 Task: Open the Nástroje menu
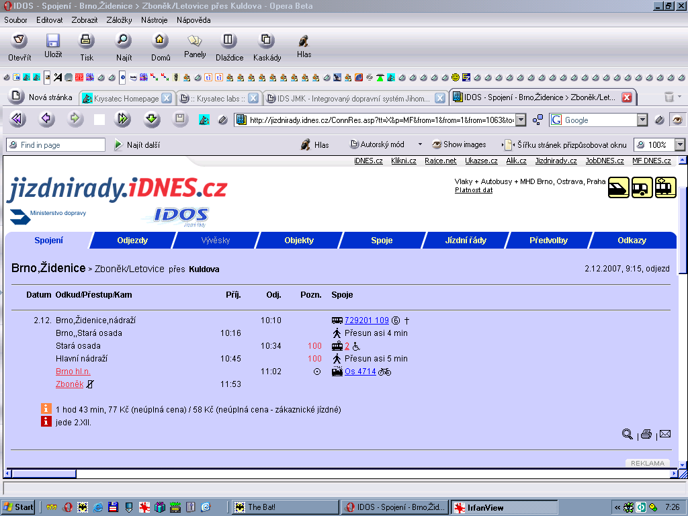(x=154, y=20)
